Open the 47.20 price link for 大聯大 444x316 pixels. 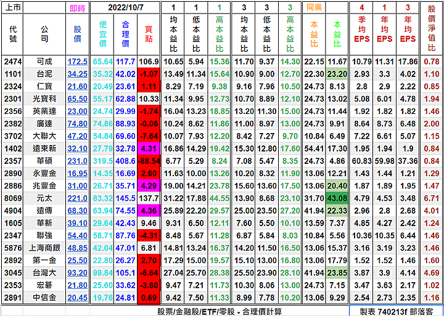coord(77,136)
